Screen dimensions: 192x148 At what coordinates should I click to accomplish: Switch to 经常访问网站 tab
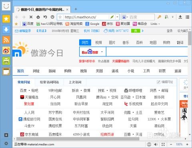pos(49,82)
